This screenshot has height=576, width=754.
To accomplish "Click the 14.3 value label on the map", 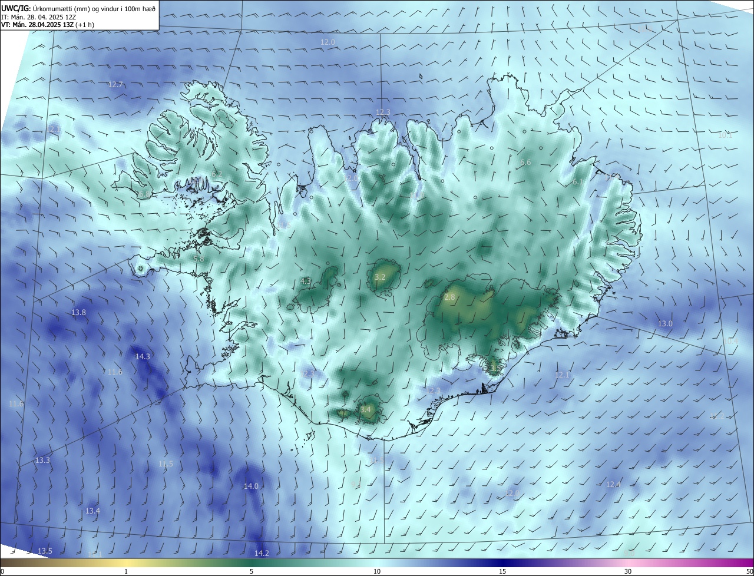I will tap(143, 357).
